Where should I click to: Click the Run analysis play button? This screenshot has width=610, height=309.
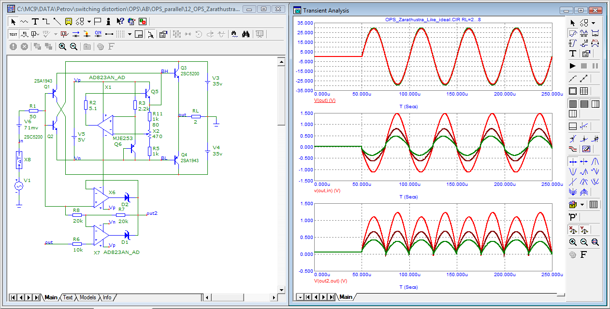pos(573,65)
